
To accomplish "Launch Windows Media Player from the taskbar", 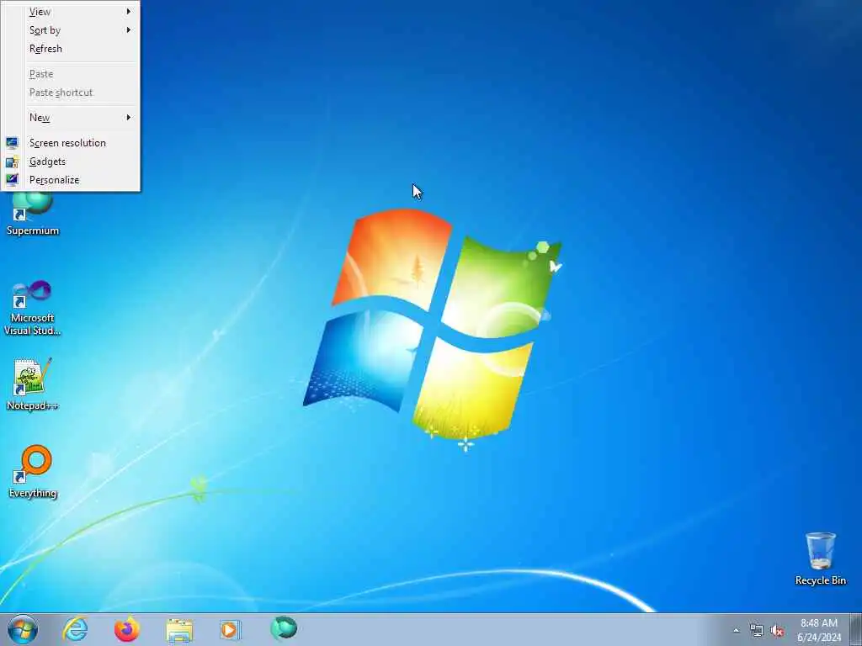I will (x=230, y=629).
